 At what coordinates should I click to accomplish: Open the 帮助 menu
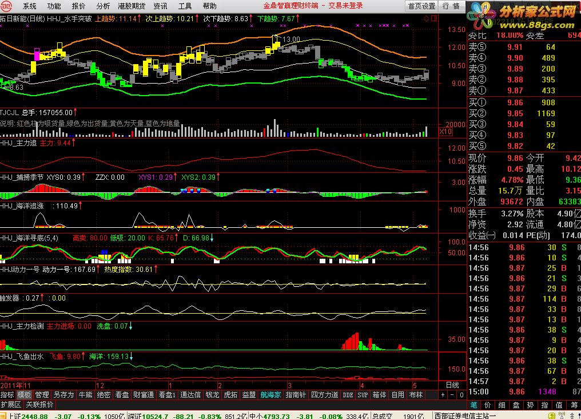pyautogui.click(x=209, y=6)
